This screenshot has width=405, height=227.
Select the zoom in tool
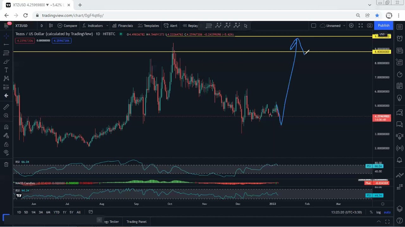tap(6, 115)
